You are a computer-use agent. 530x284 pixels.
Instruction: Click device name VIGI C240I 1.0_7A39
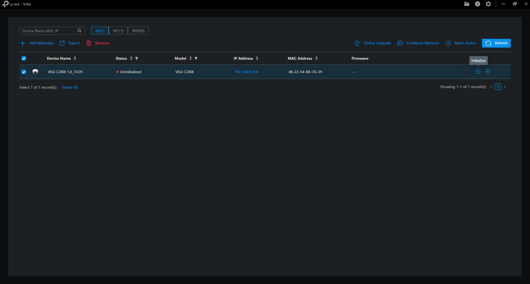[65, 72]
